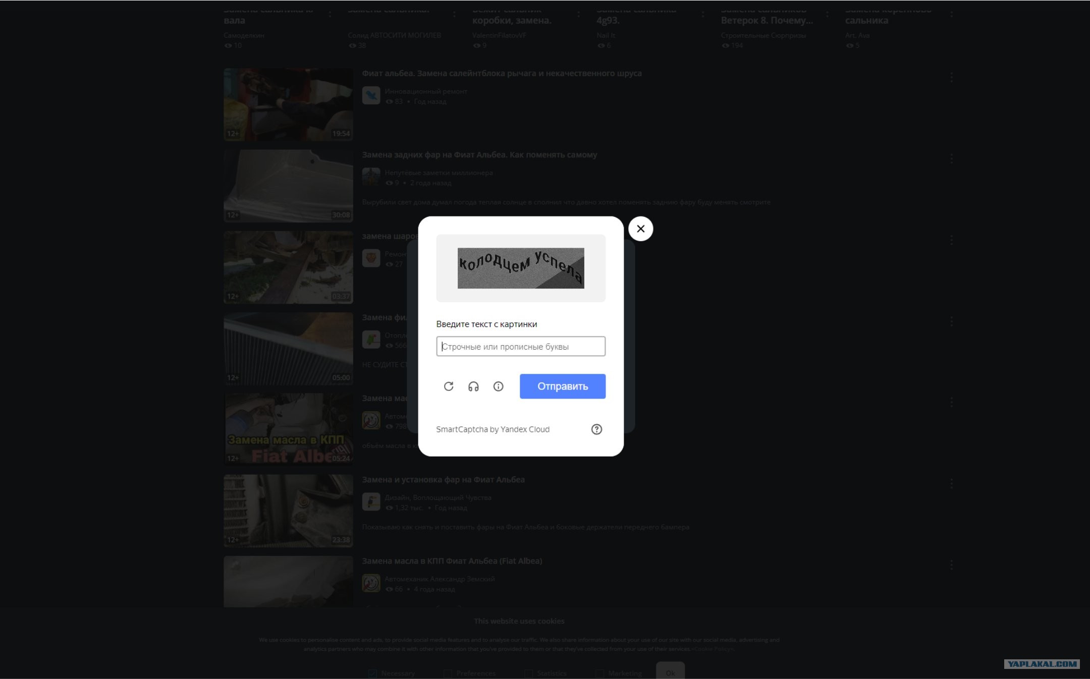The width and height of the screenshot is (1090, 679).
Task: Open the three-dot menu for "Замена задних фар" video
Action: 951,158
